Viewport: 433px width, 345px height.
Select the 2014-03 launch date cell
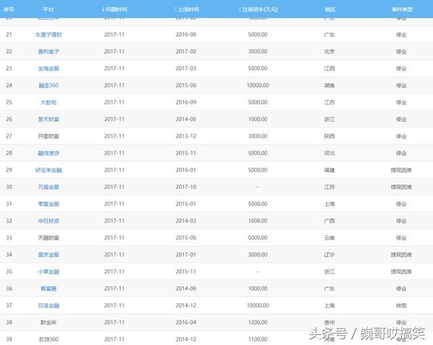tap(186, 221)
